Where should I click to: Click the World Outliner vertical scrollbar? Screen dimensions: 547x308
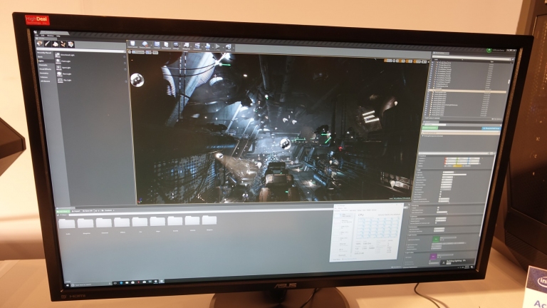[509, 82]
